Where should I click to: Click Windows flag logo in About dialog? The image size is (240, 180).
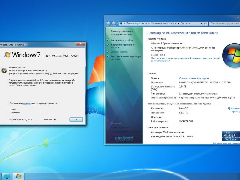pos(7,55)
